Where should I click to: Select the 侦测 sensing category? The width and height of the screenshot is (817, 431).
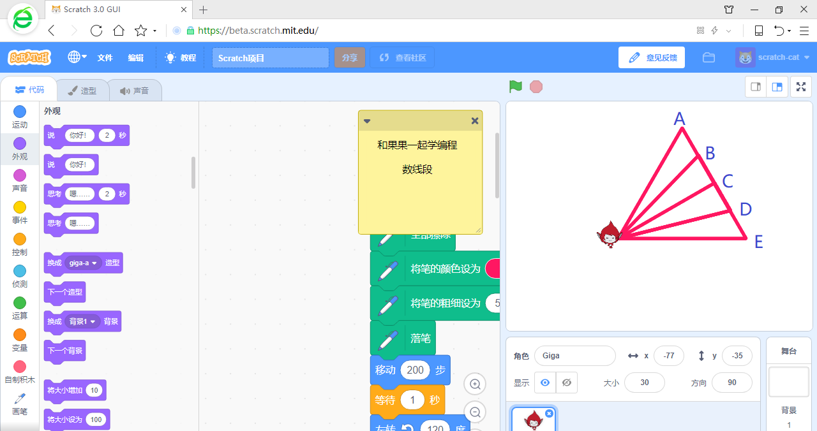pyautogui.click(x=20, y=277)
